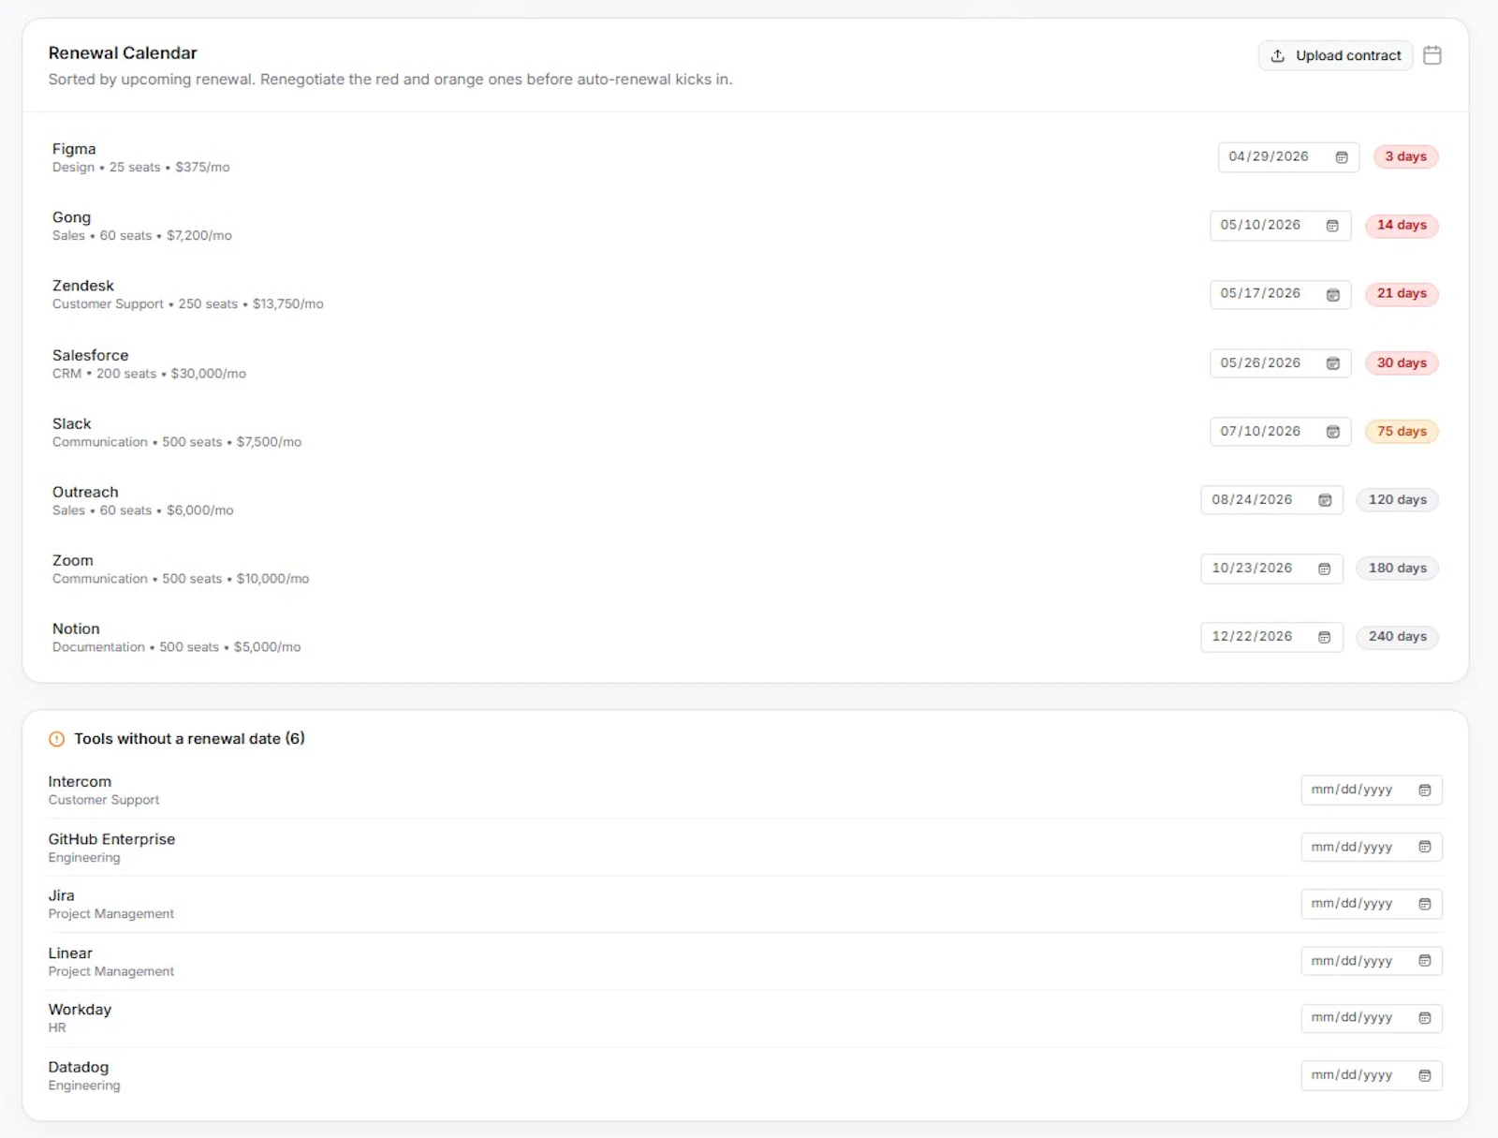Set renewal date field for Linear
This screenshot has width=1498, height=1138.
(1372, 961)
